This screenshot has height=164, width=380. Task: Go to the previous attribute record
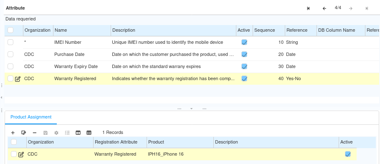324,8
